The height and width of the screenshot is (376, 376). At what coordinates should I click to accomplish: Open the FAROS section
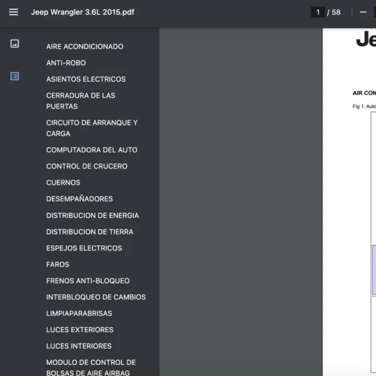click(58, 264)
